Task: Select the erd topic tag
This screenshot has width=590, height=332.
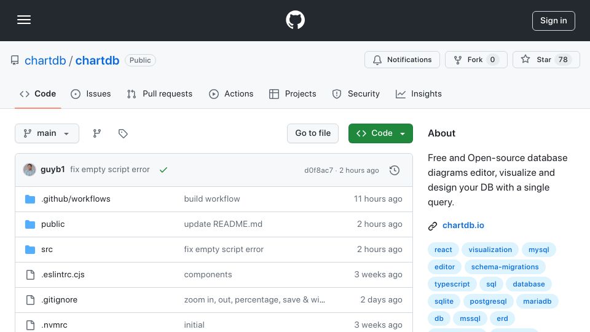Action: tap(502, 319)
